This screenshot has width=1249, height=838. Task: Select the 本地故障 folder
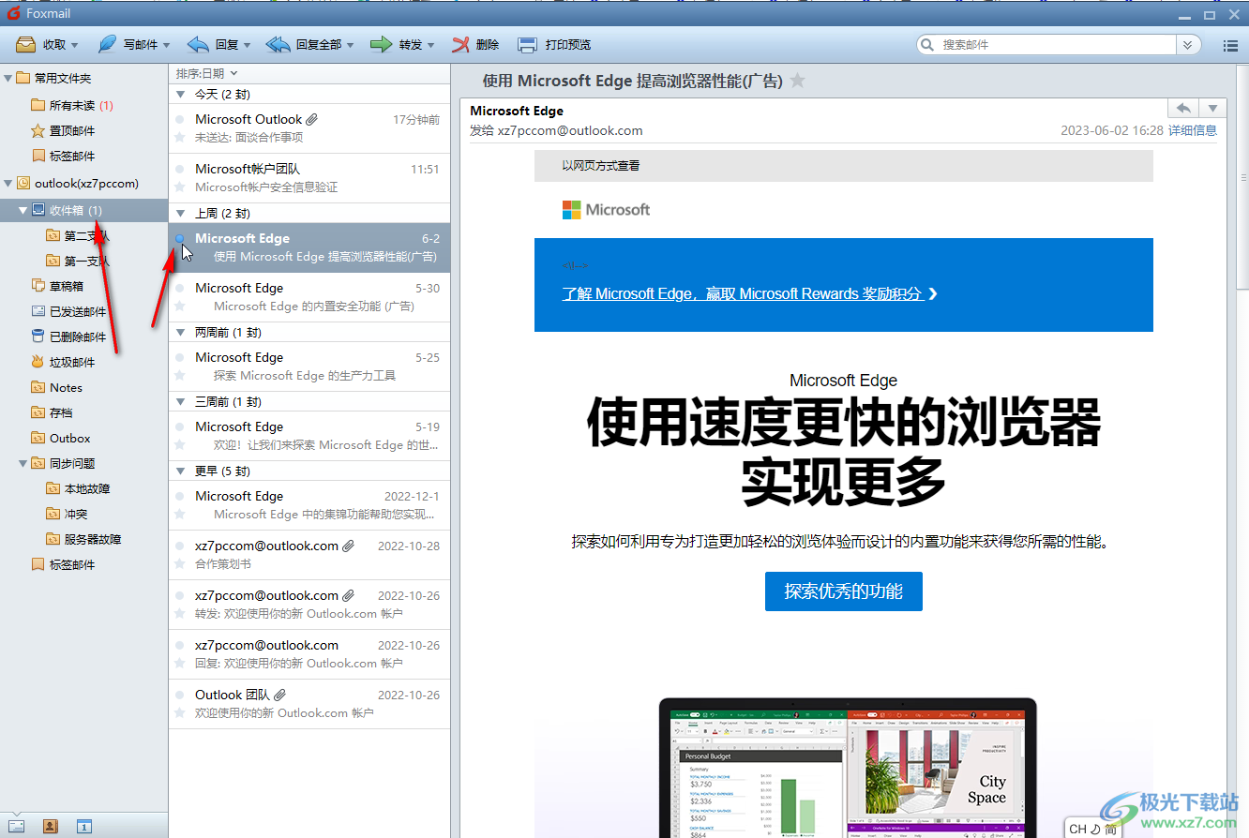tap(78, 488)
